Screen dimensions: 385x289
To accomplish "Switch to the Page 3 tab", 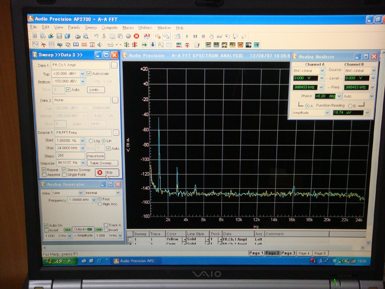I will click(x=288, y=253).
